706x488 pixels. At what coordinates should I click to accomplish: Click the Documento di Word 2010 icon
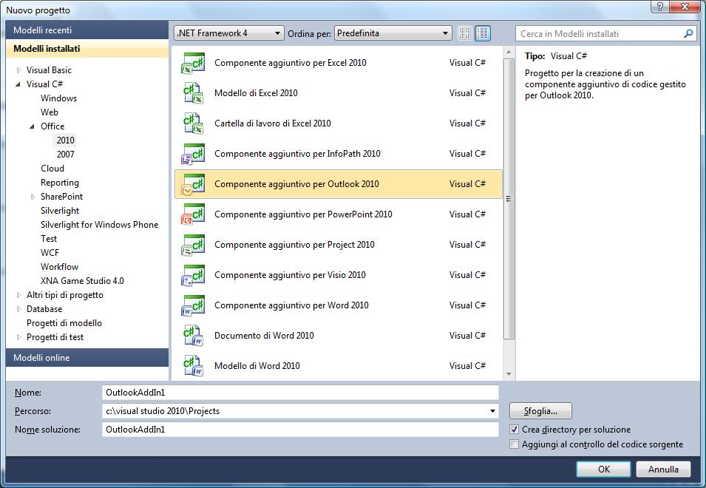(193, 336)
